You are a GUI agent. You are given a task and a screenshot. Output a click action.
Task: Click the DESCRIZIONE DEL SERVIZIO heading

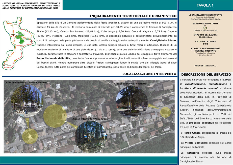[206, 75]
